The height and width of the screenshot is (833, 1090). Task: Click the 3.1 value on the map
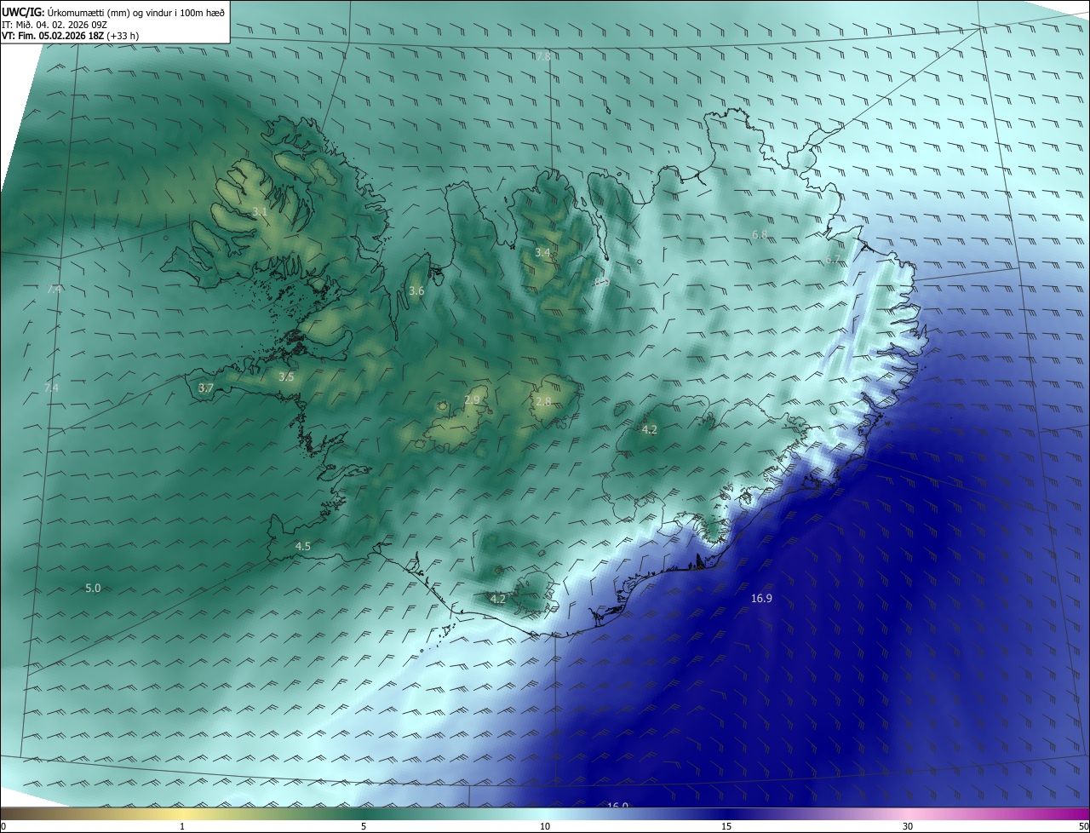tap(261, 211)
